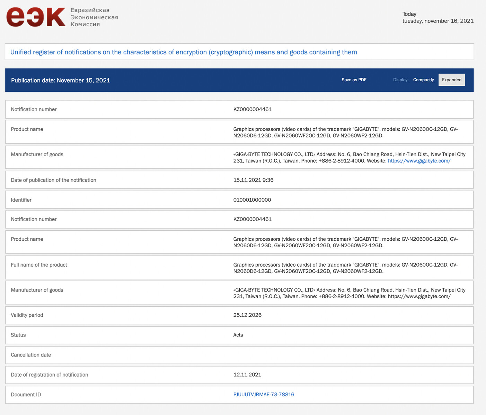Click the Document ID label
Viewport: 486px width, 415px height.
point(26,395)
